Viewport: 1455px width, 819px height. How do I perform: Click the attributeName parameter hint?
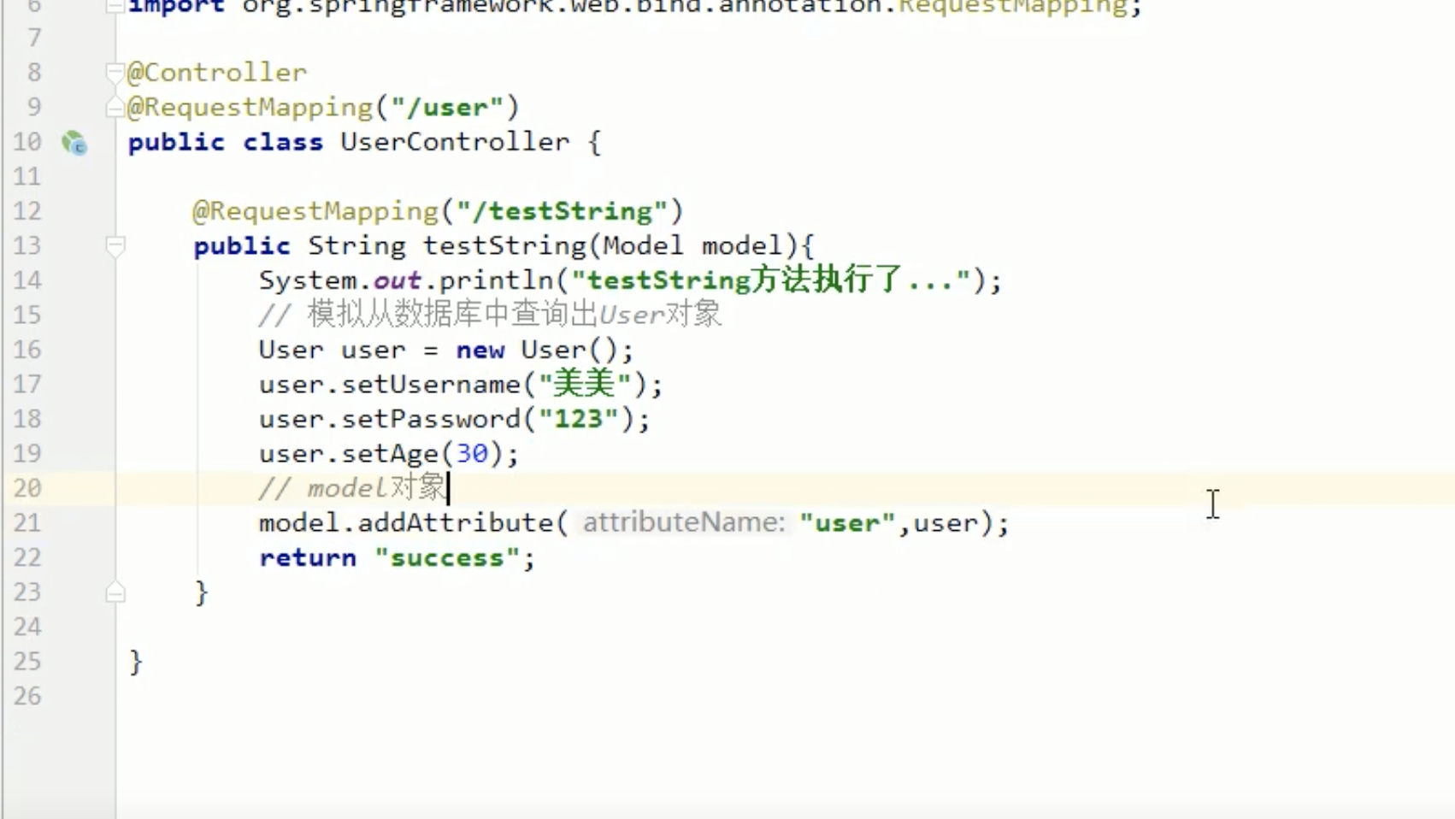[684, 522]
